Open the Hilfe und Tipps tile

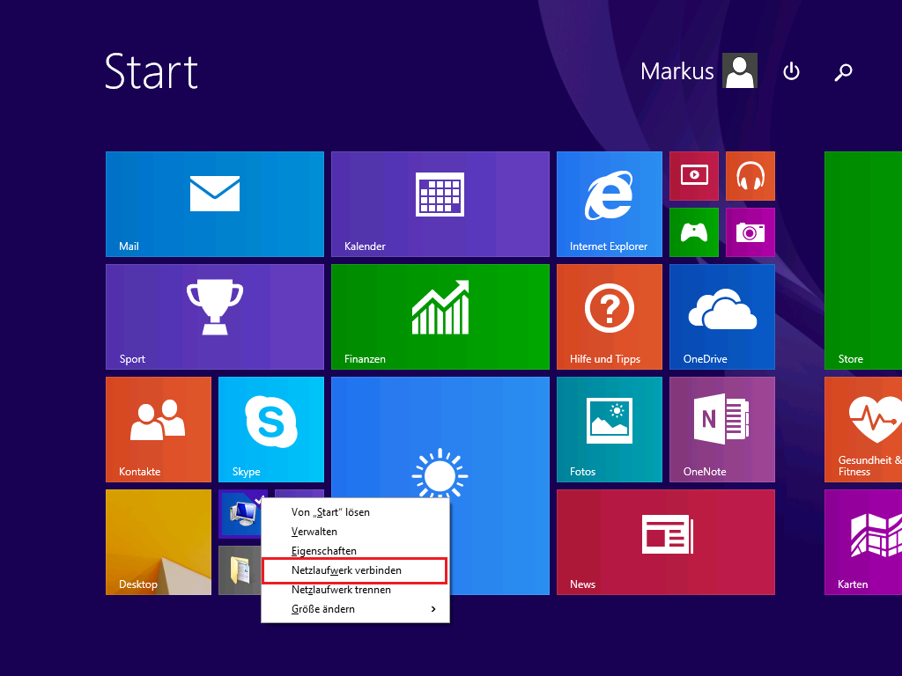tap(610, 317)
